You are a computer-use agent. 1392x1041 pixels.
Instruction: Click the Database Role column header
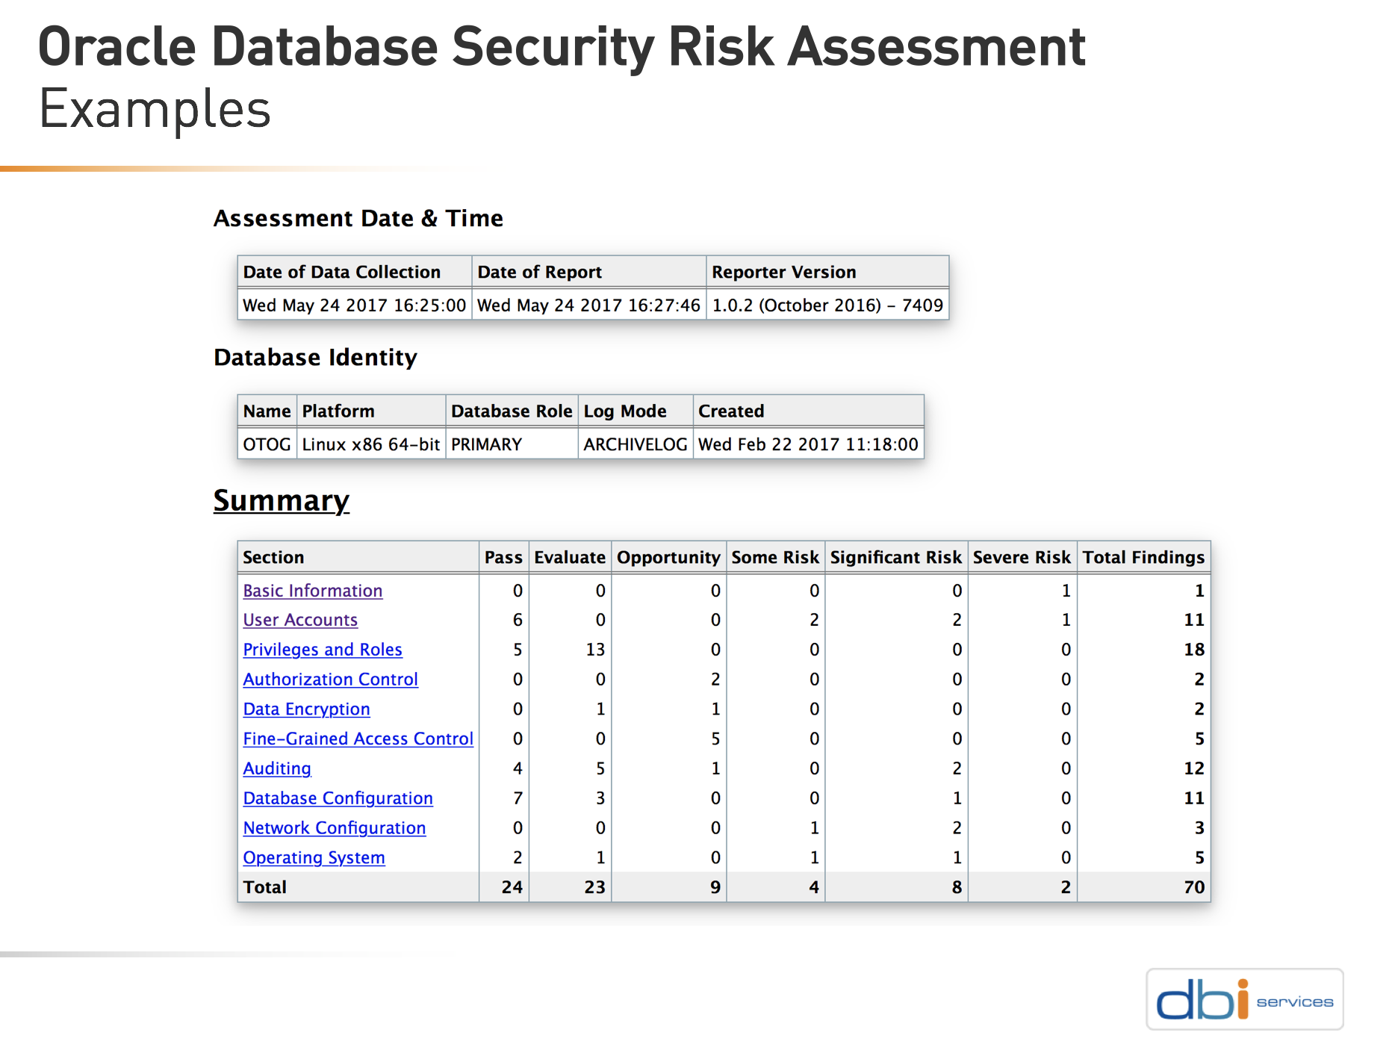click(x=512, y=411)
